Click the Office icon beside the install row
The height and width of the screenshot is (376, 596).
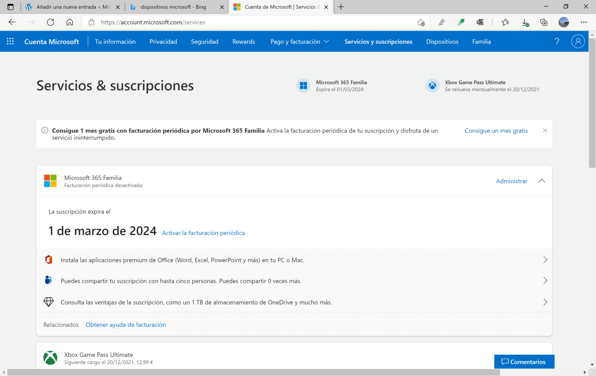[49, 260]
